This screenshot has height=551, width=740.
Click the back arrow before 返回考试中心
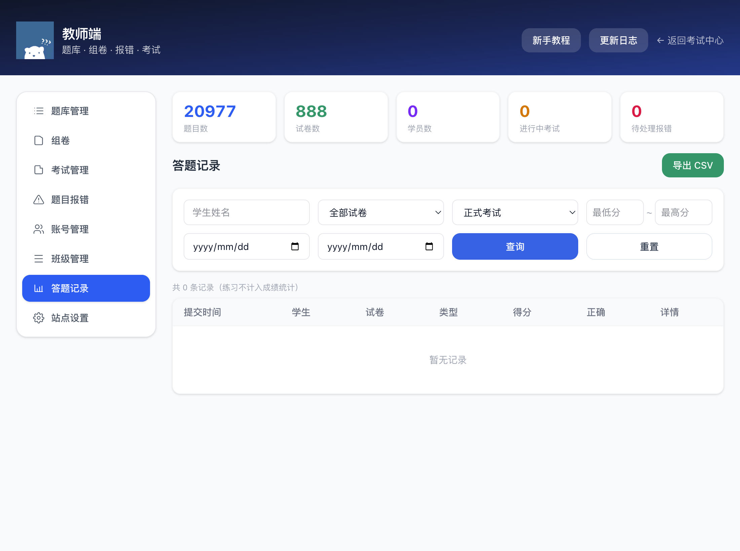[x=660, y=40]
